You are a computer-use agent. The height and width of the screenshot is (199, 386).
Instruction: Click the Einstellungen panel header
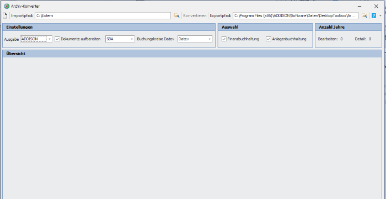point(109,27)
